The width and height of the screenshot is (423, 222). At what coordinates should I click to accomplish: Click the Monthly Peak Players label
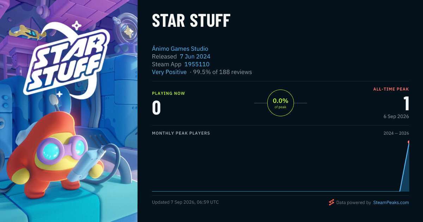point(181,133)
